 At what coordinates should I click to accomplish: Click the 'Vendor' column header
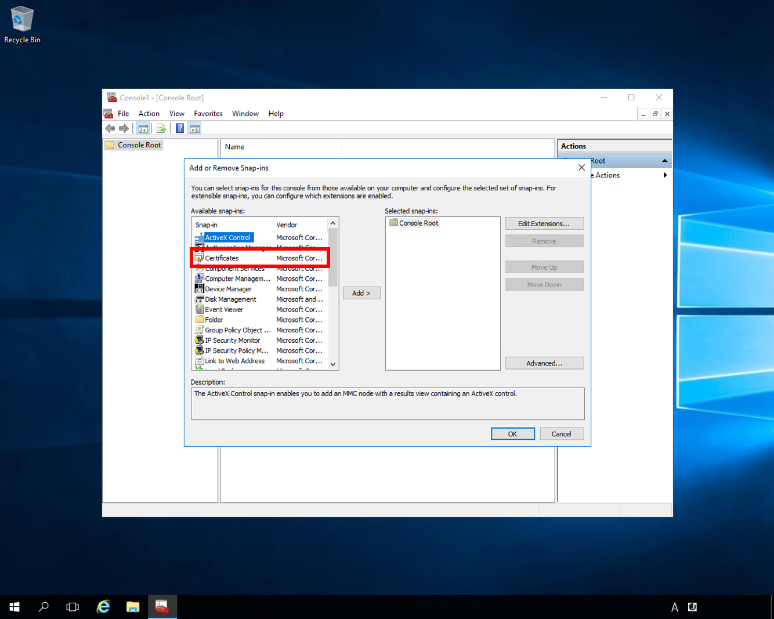pos(301,225)
